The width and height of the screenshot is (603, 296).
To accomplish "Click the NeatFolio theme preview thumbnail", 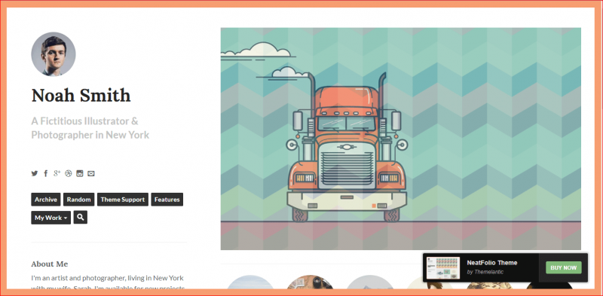I will pos(443,268).
